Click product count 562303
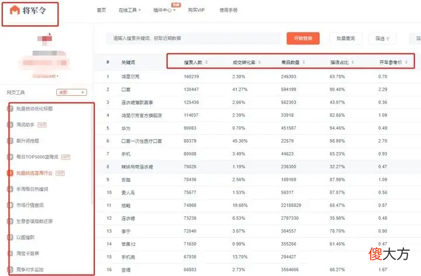 (288, 102)
